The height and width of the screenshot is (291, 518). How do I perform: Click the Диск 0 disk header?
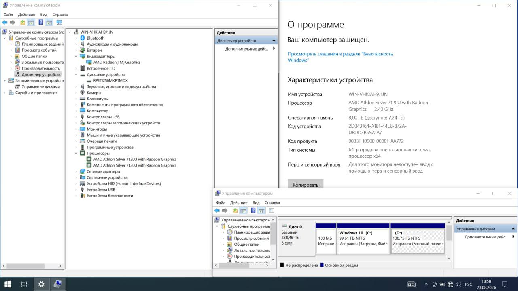(297, 238)
